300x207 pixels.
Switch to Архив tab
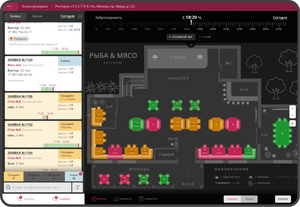pos(37,16)
